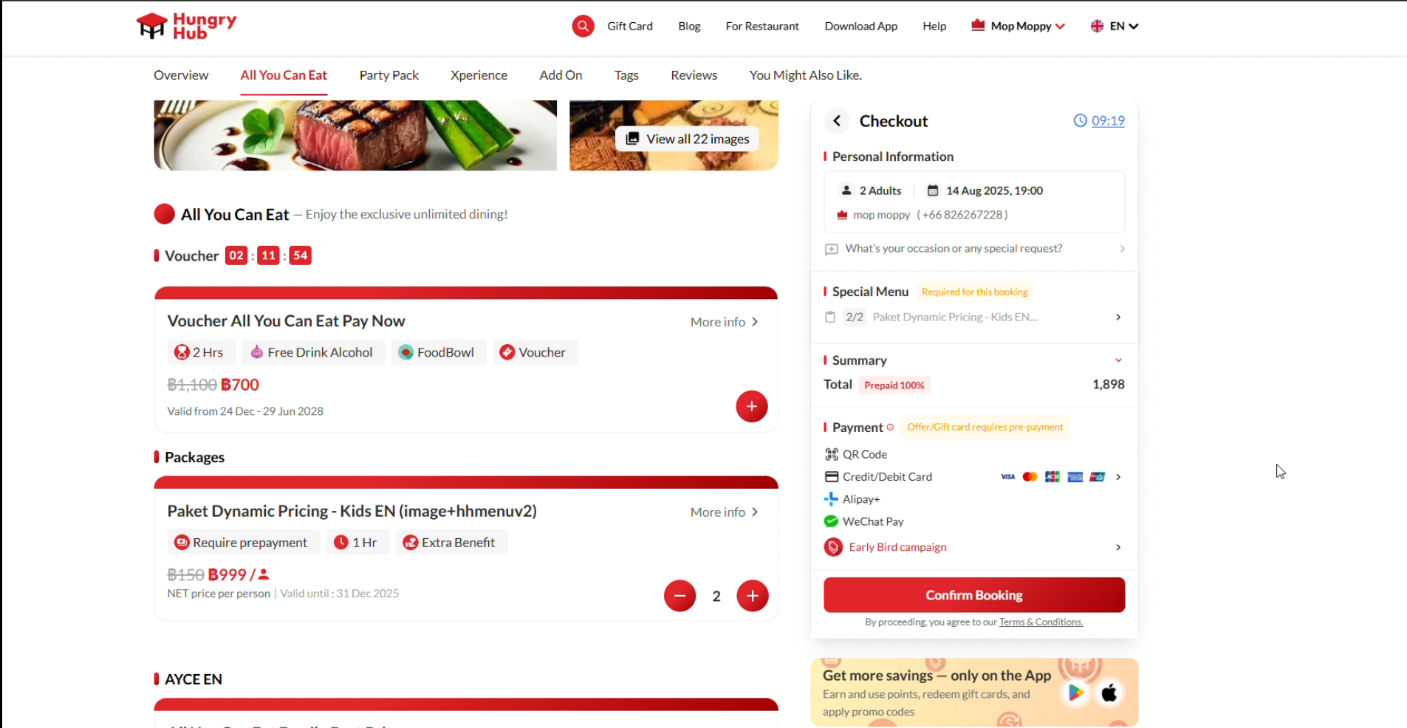Viewport: 1407px width, 728px height.
Task: Open EN language selector dropdown
Action: coord(1115,26)
